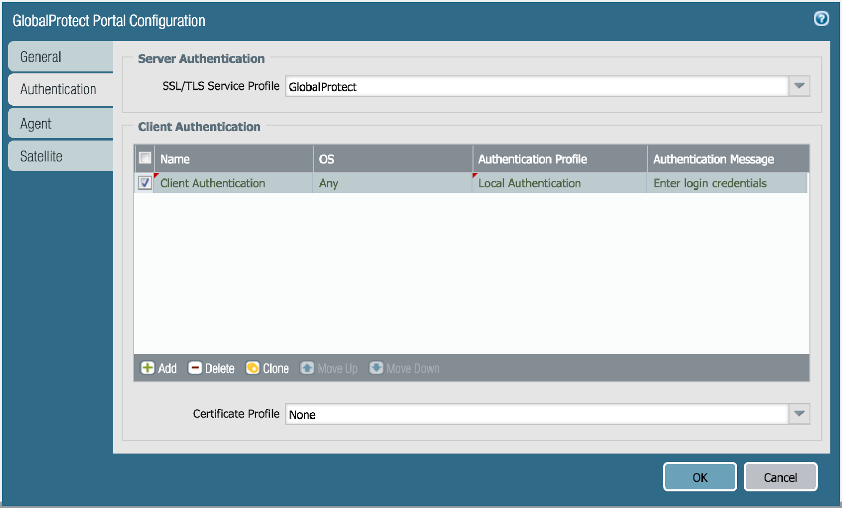Expand the SSL/TLS Service Profile dropdown arrow
The image size is (842, 508).
(x=799, y=86)
